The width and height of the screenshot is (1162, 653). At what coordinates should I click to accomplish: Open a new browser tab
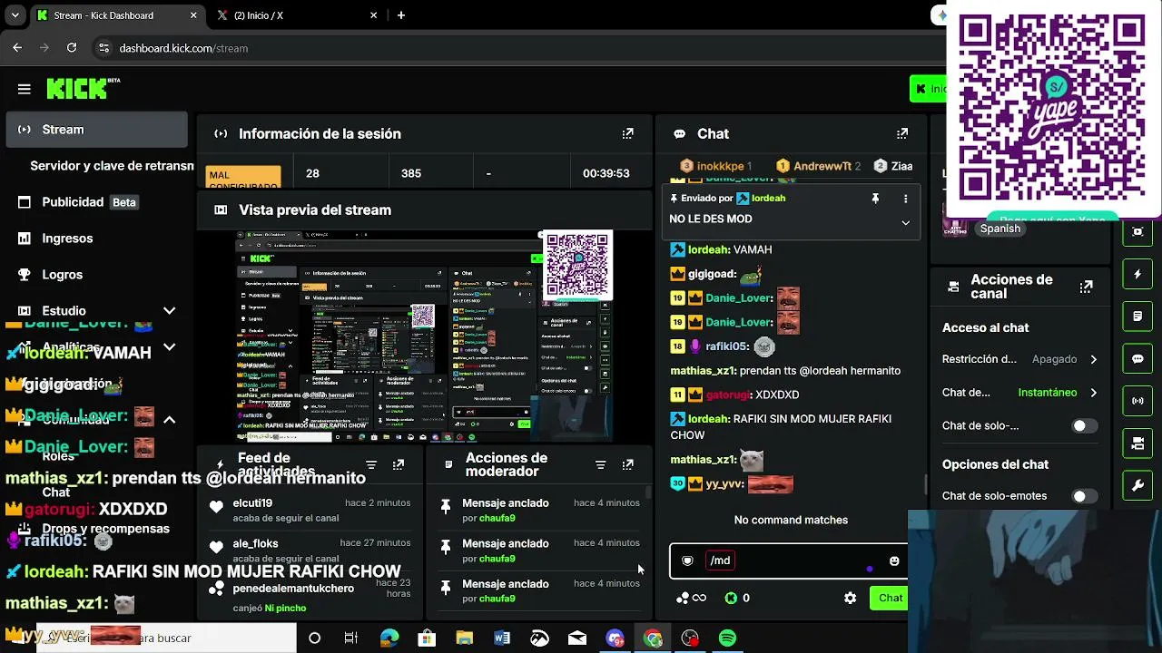(x=401, y=15)
